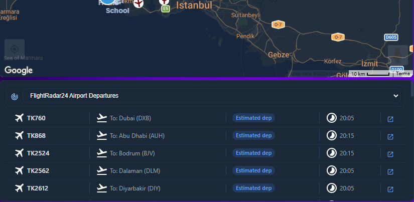Click the Estimated dep badge for TK2612
This screenshot has height=202, width=414.
253,188
